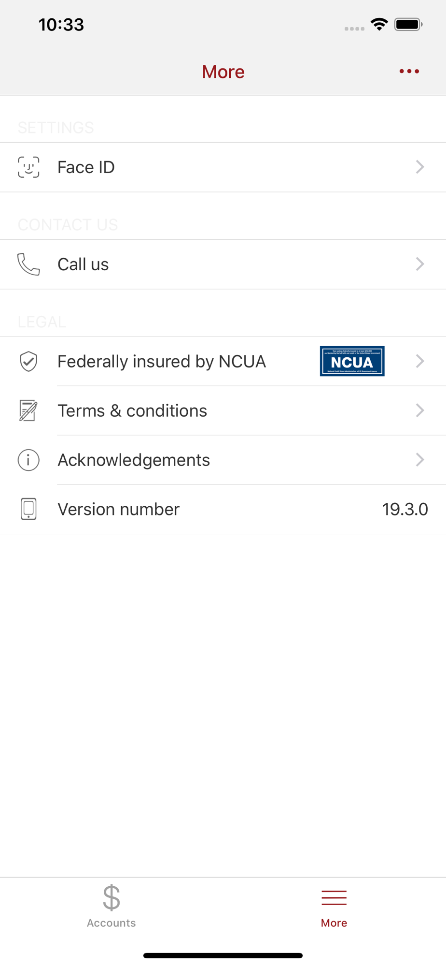The height and width of the screenshot is (967, 446).
Task: Tap the Terms & conditions chevron arrow
Action: pos(420,410)
